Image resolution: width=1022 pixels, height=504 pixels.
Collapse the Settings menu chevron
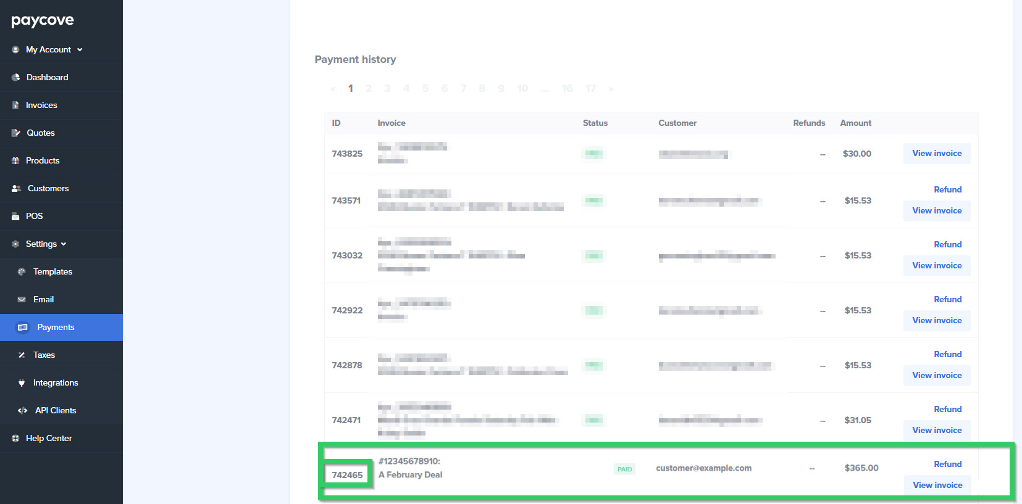(64, 244)
